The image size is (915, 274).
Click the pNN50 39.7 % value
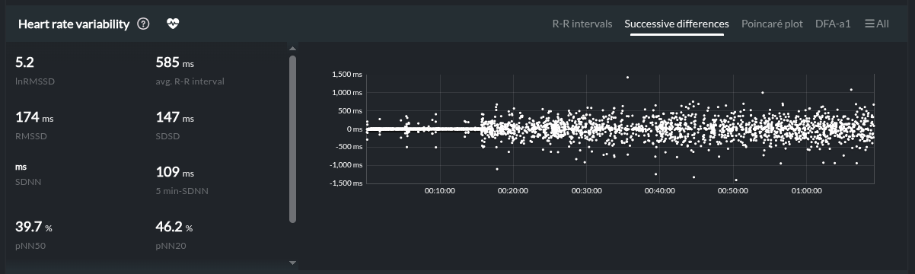tap(34, 227)
